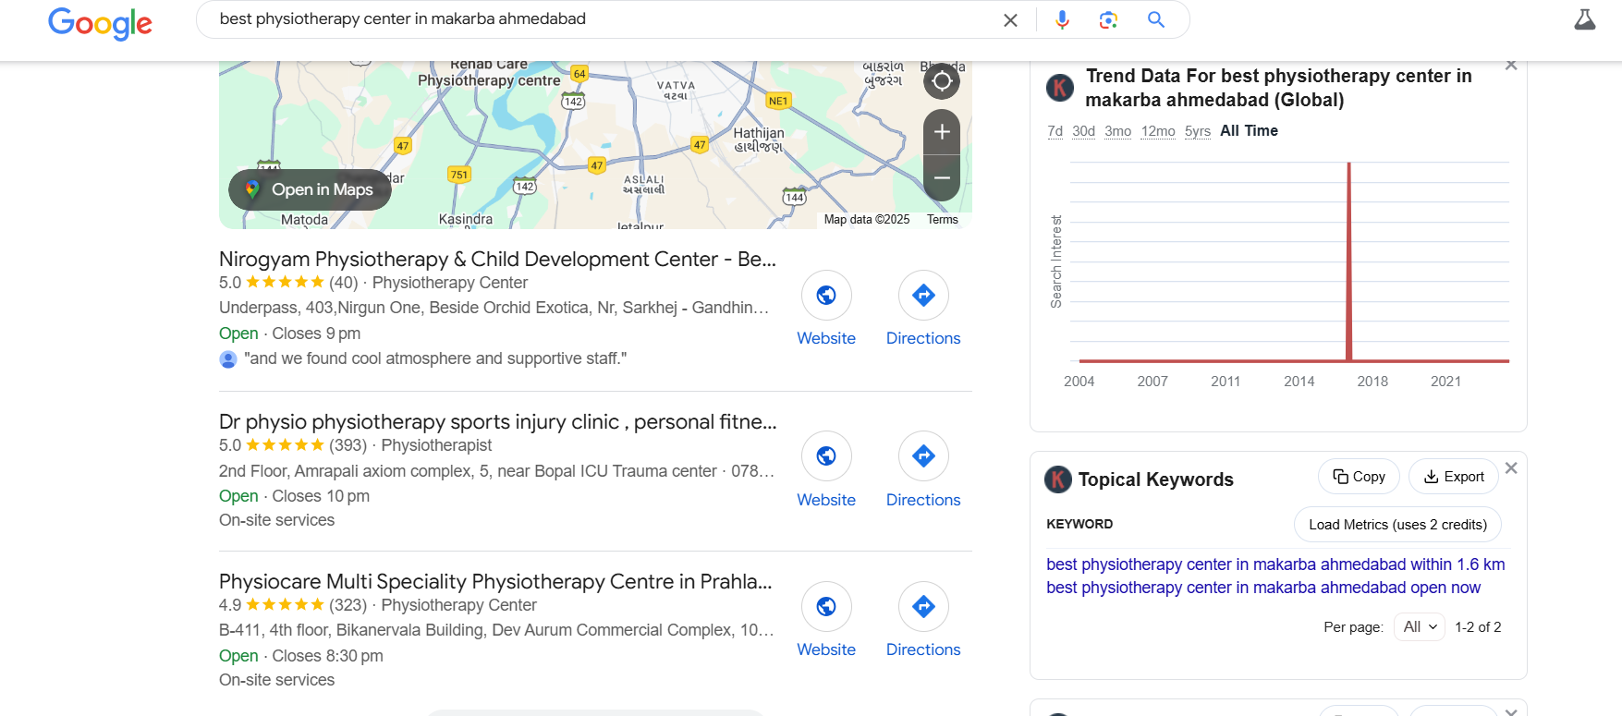Click the trend spike on chart
This screenshot has width=1622, height=716.
[1349, 261]
